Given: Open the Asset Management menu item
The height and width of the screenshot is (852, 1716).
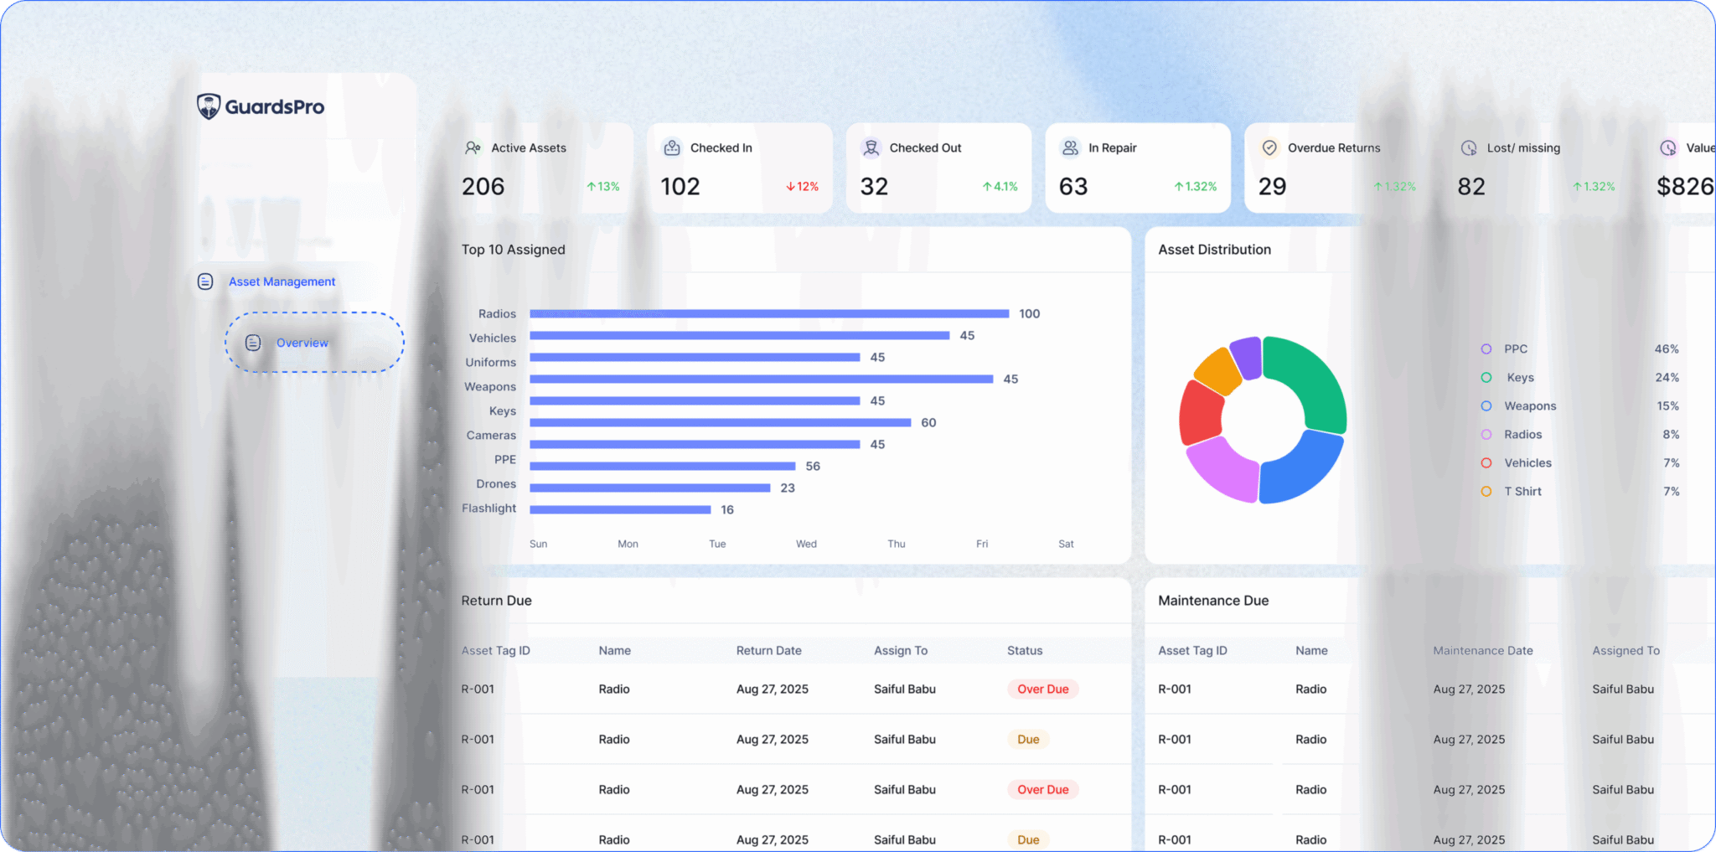Looking at the screenshot, I should pos(282,281).
